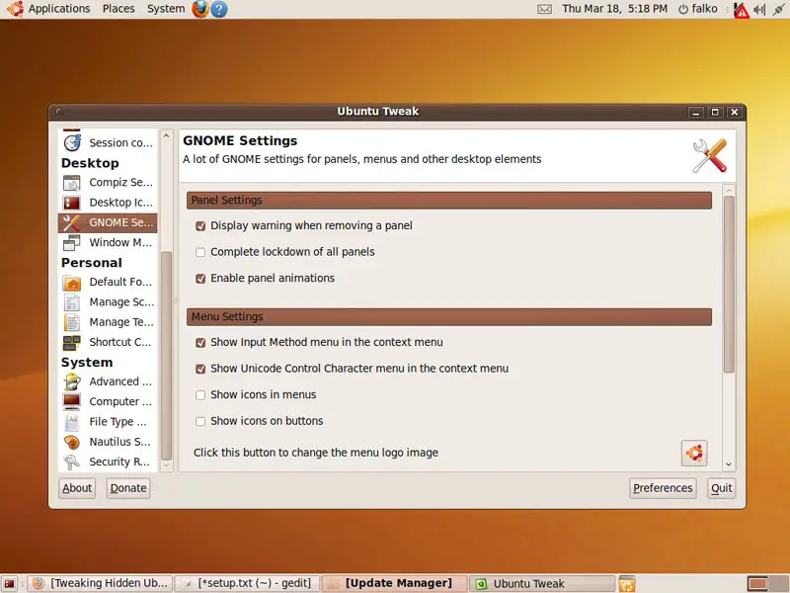Switch to Tweaking Hidden Ubuntu taskbar window
The width and height of the screenshot is (790, 593).
[x=101, y=584]
